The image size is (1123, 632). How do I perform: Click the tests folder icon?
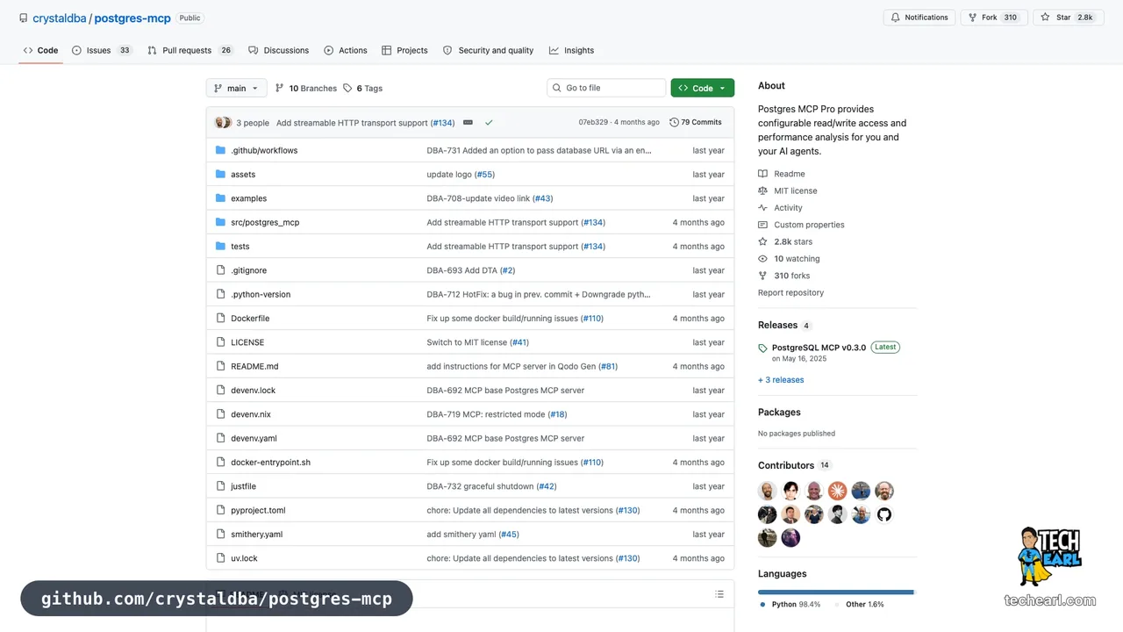point(220,246)
